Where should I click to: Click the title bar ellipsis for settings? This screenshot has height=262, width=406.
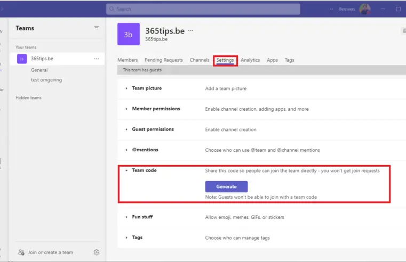coord(331,9)
